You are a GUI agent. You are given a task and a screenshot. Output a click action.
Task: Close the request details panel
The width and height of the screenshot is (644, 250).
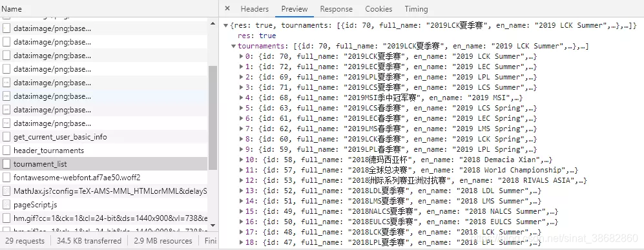[x=227, y=8]
